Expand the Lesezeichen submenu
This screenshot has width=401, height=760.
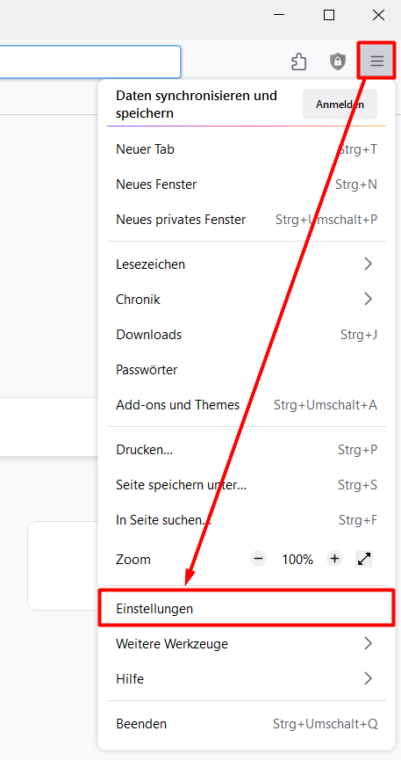click(247, 264)
